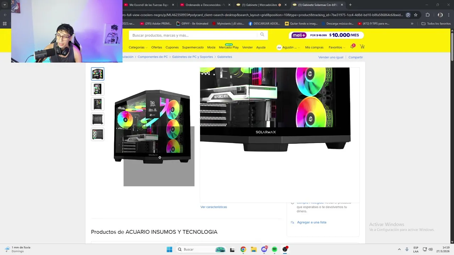Click the Windows Start button
Image resolution: width=454 pixels, height=255 pixels.
170,249
